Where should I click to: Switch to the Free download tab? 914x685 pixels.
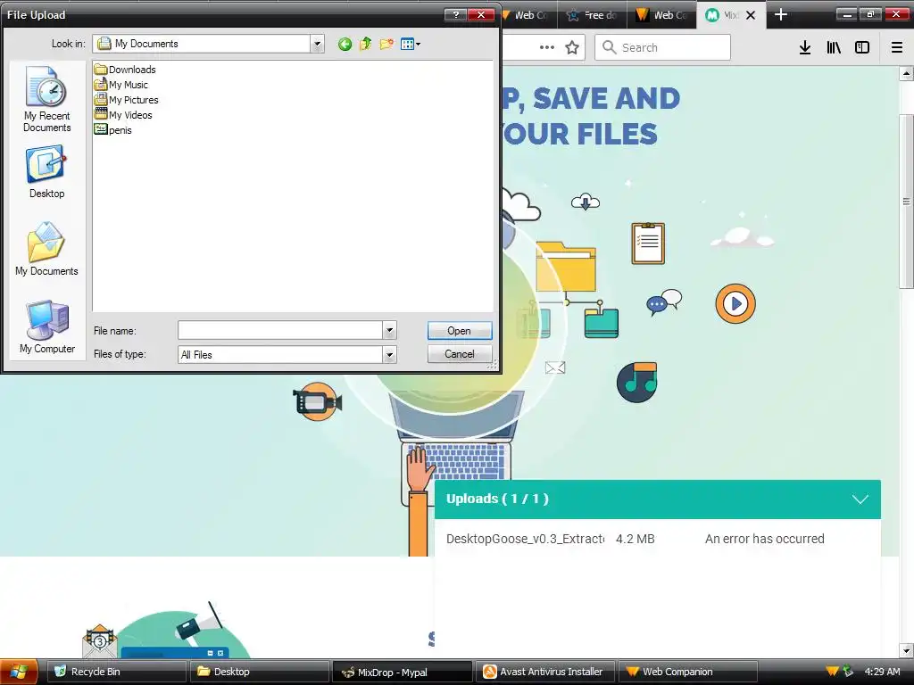pyautogui.click(x=592, y=15)
